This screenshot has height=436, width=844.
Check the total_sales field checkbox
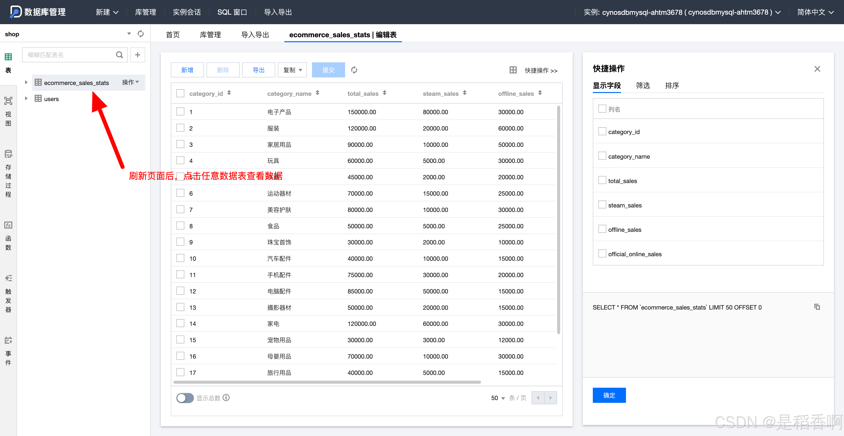[602, 181]
